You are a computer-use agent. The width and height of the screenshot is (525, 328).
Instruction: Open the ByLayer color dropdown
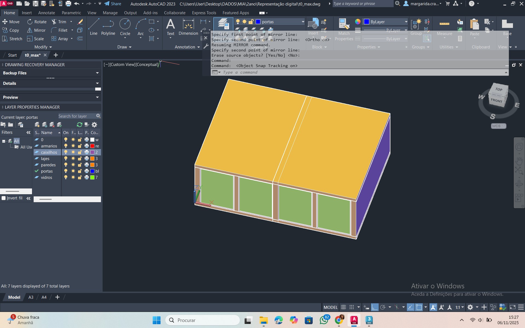[406, 22]
